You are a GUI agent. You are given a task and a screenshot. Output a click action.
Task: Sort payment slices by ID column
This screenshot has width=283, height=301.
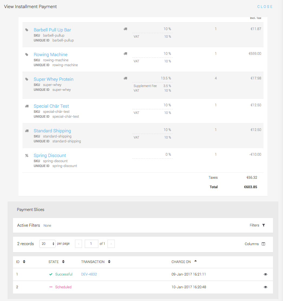coord(24,262)
